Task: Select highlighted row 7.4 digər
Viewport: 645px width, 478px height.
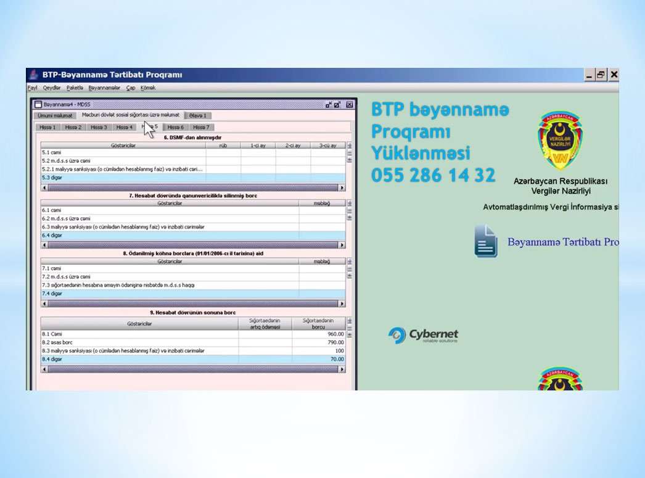Action: tap(193, 294)
